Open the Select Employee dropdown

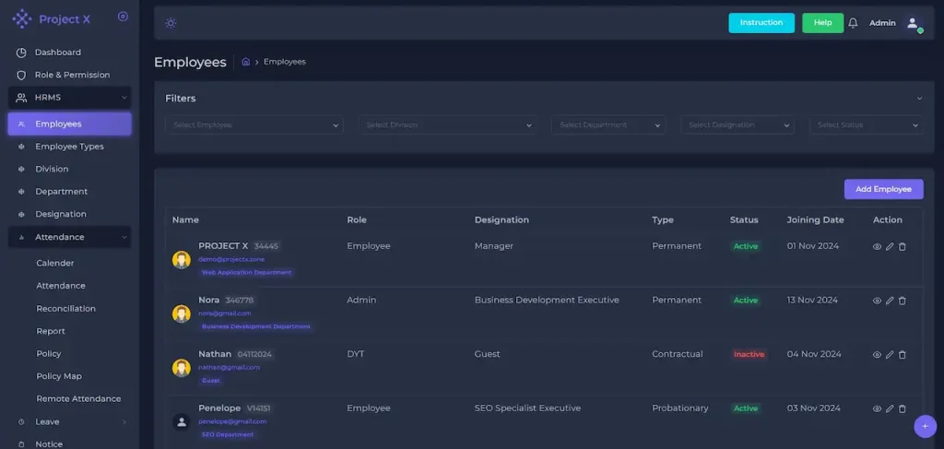click(254, 125)
